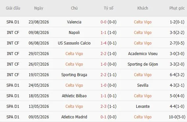Image resolution: width=187 pixels, height=122 pixels.
Task: Select Celta Vigo in the 29/07/2026 row
Action: click(x=74, y=54)
